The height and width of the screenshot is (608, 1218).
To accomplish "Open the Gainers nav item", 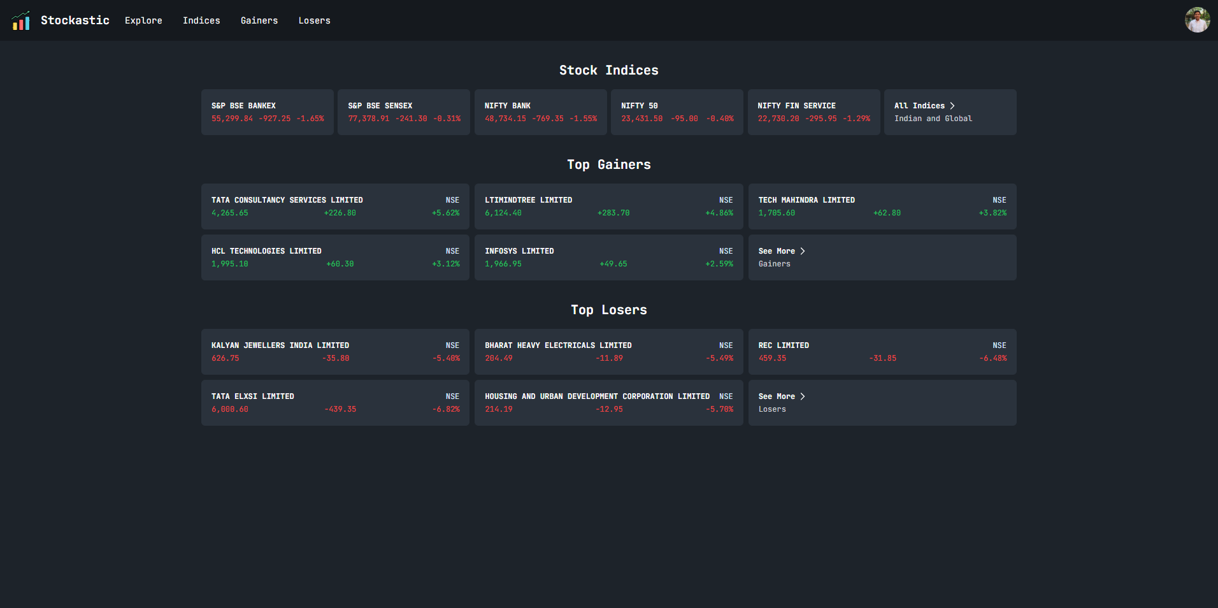I will point(259,20).
